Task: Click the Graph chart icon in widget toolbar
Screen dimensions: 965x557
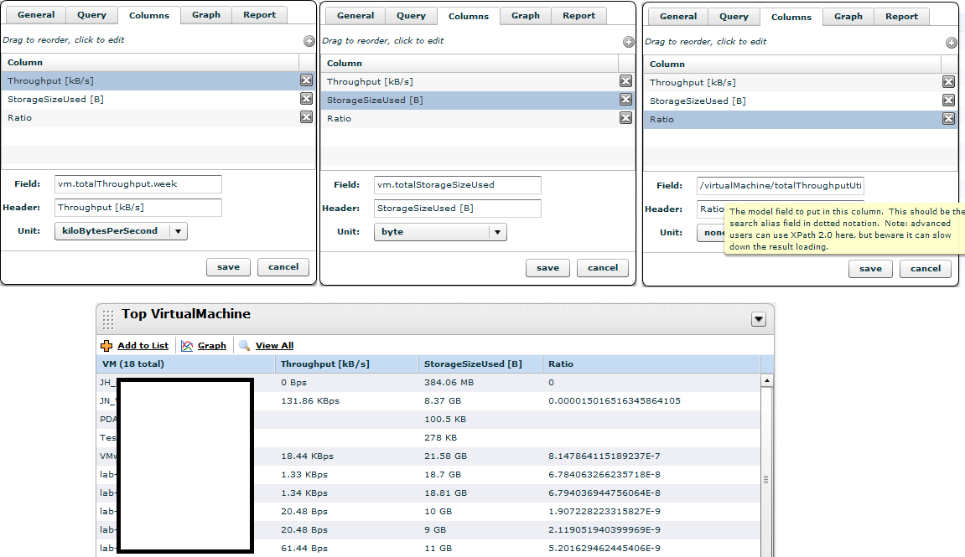Action: (x=187, y=346)
